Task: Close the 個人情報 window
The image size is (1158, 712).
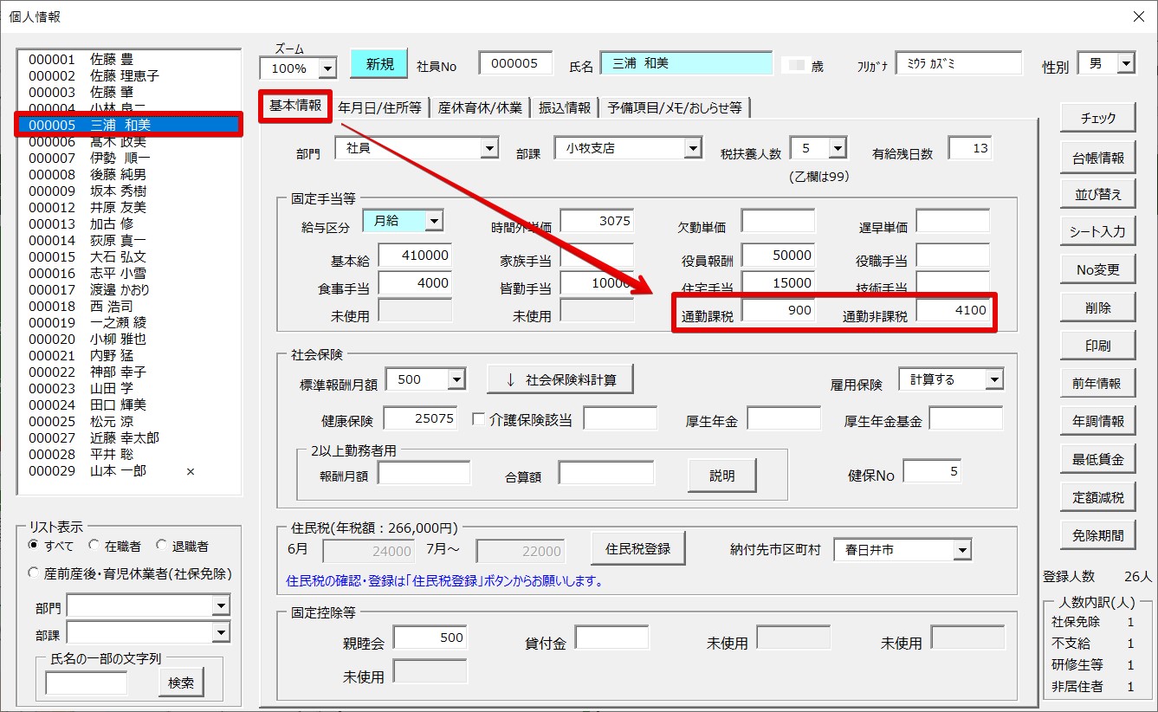Action: point(1138,16)
